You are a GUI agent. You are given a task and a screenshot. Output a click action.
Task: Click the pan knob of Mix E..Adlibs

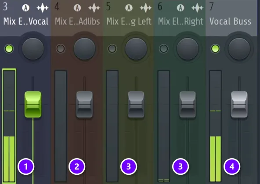[85, 49]
